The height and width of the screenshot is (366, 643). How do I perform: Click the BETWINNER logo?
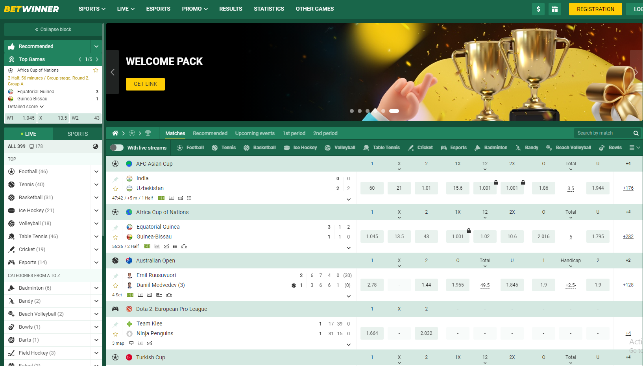pyautogui.click(x=31, y=9)
